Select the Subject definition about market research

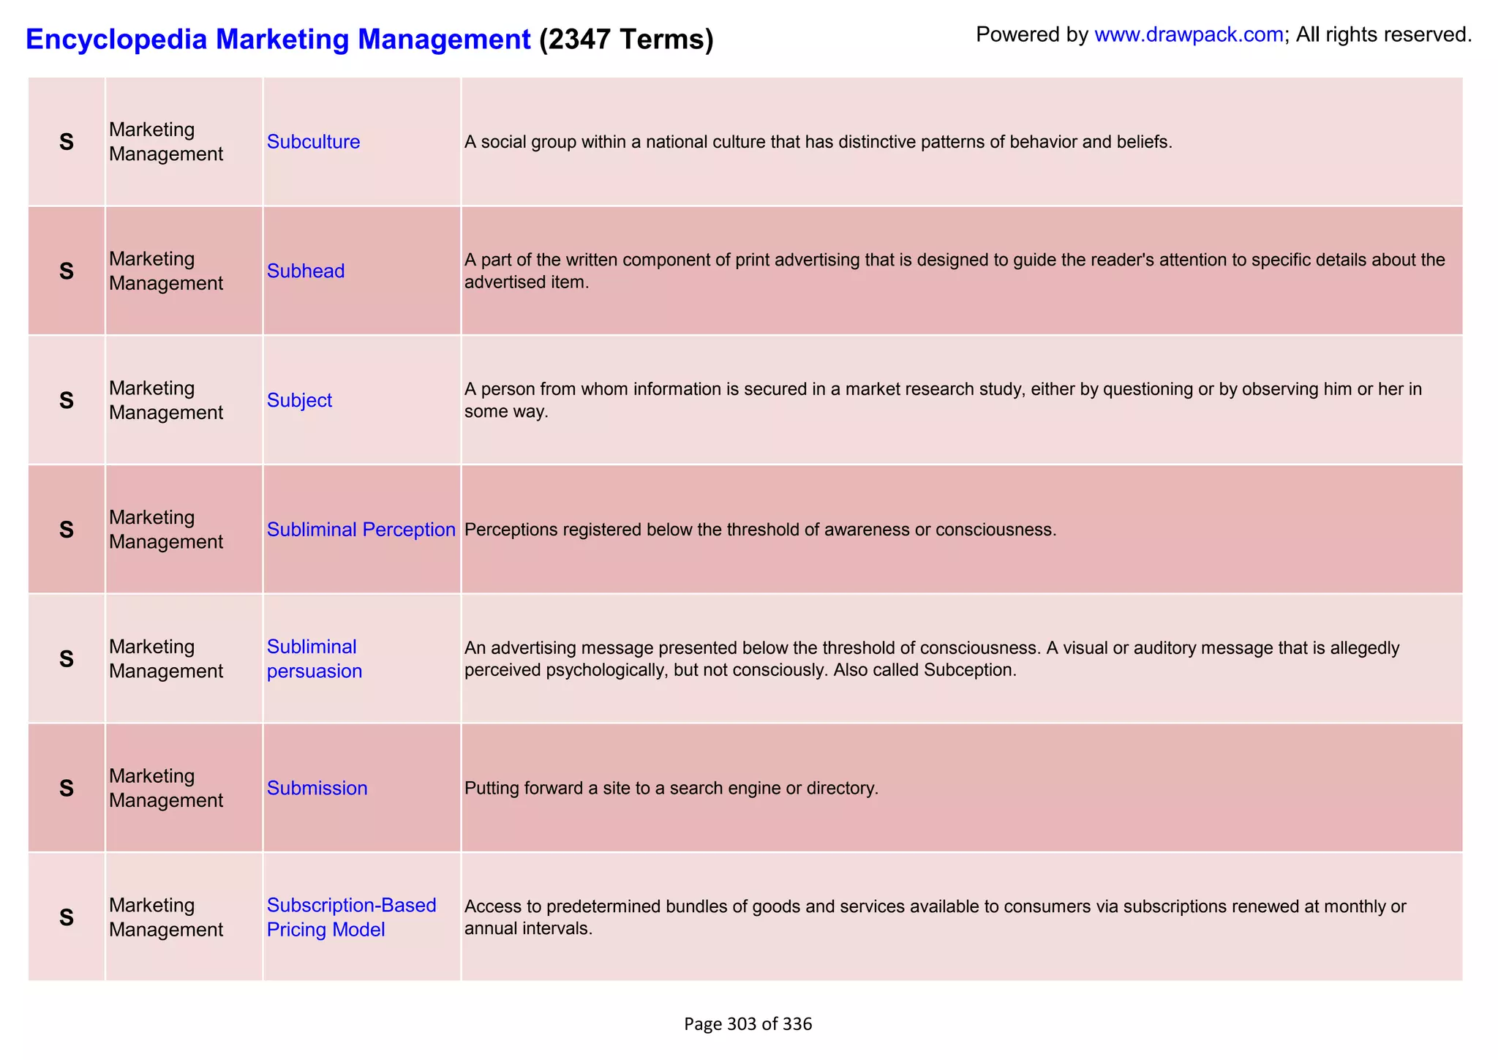943,400
